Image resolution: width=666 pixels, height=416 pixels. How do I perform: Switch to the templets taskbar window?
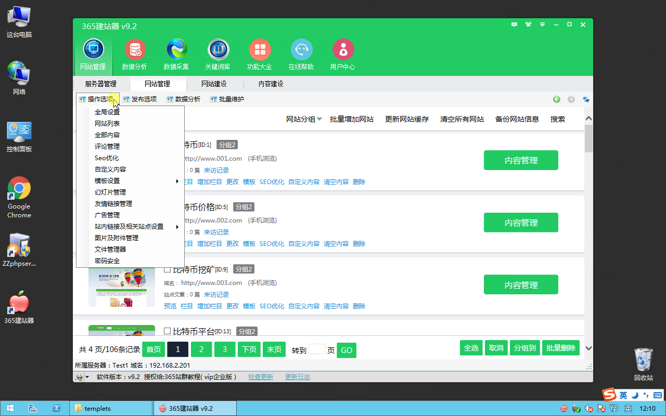click(x=111, y=408)
